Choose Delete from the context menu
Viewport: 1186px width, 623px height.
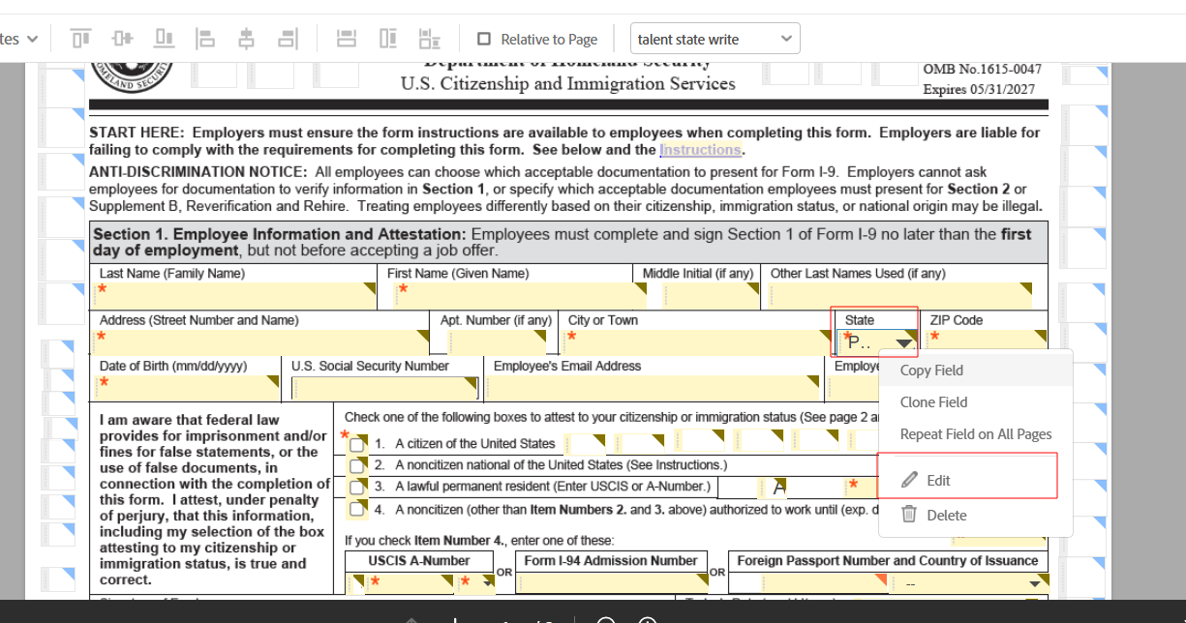click(946, 516)
